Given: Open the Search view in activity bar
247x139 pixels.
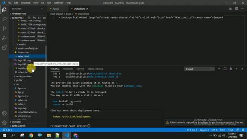Looking at the screenshot, I should point(4,19).
